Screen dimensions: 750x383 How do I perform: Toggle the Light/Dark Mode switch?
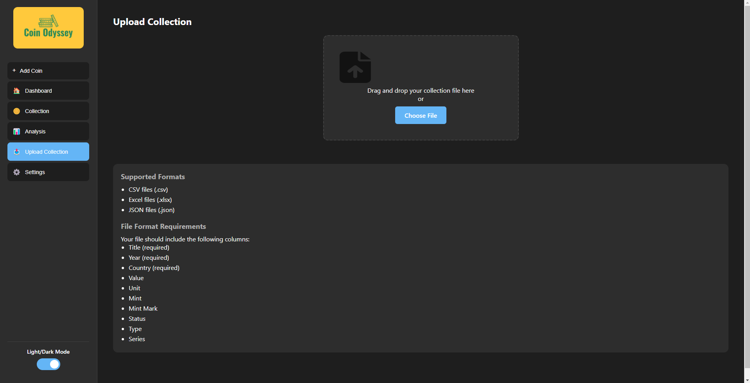49,364
